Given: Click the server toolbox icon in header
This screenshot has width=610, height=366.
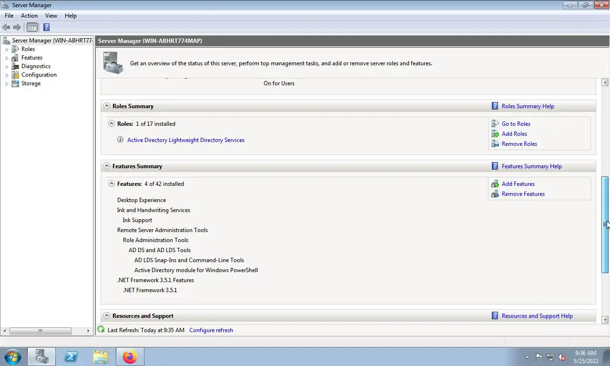Looking at the screenshot, I should 113,63.
